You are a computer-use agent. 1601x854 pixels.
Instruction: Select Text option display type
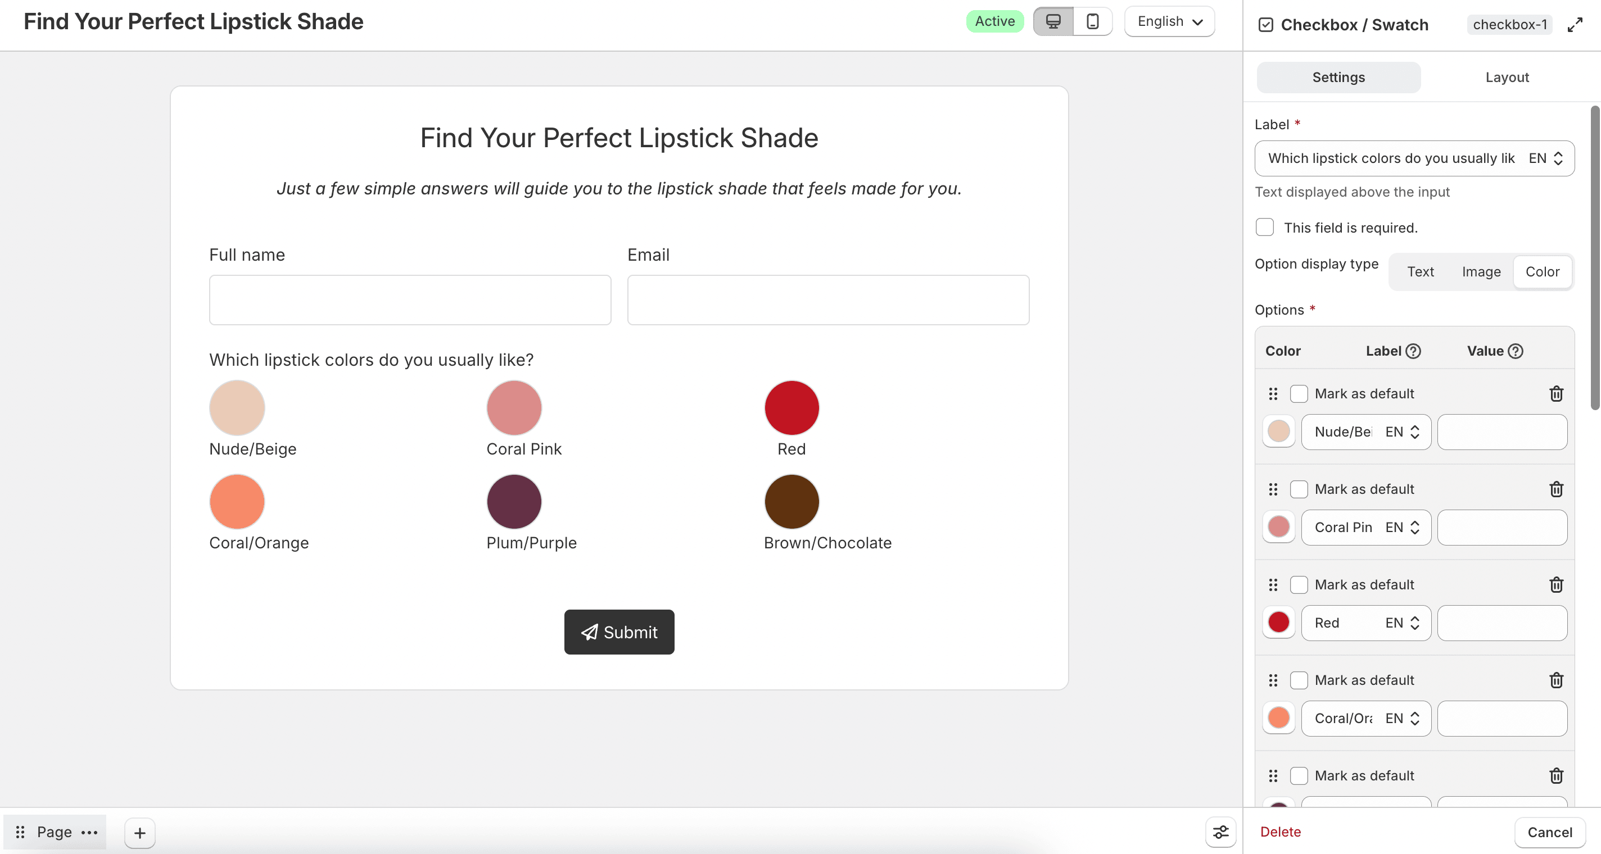click(1420, 272)
